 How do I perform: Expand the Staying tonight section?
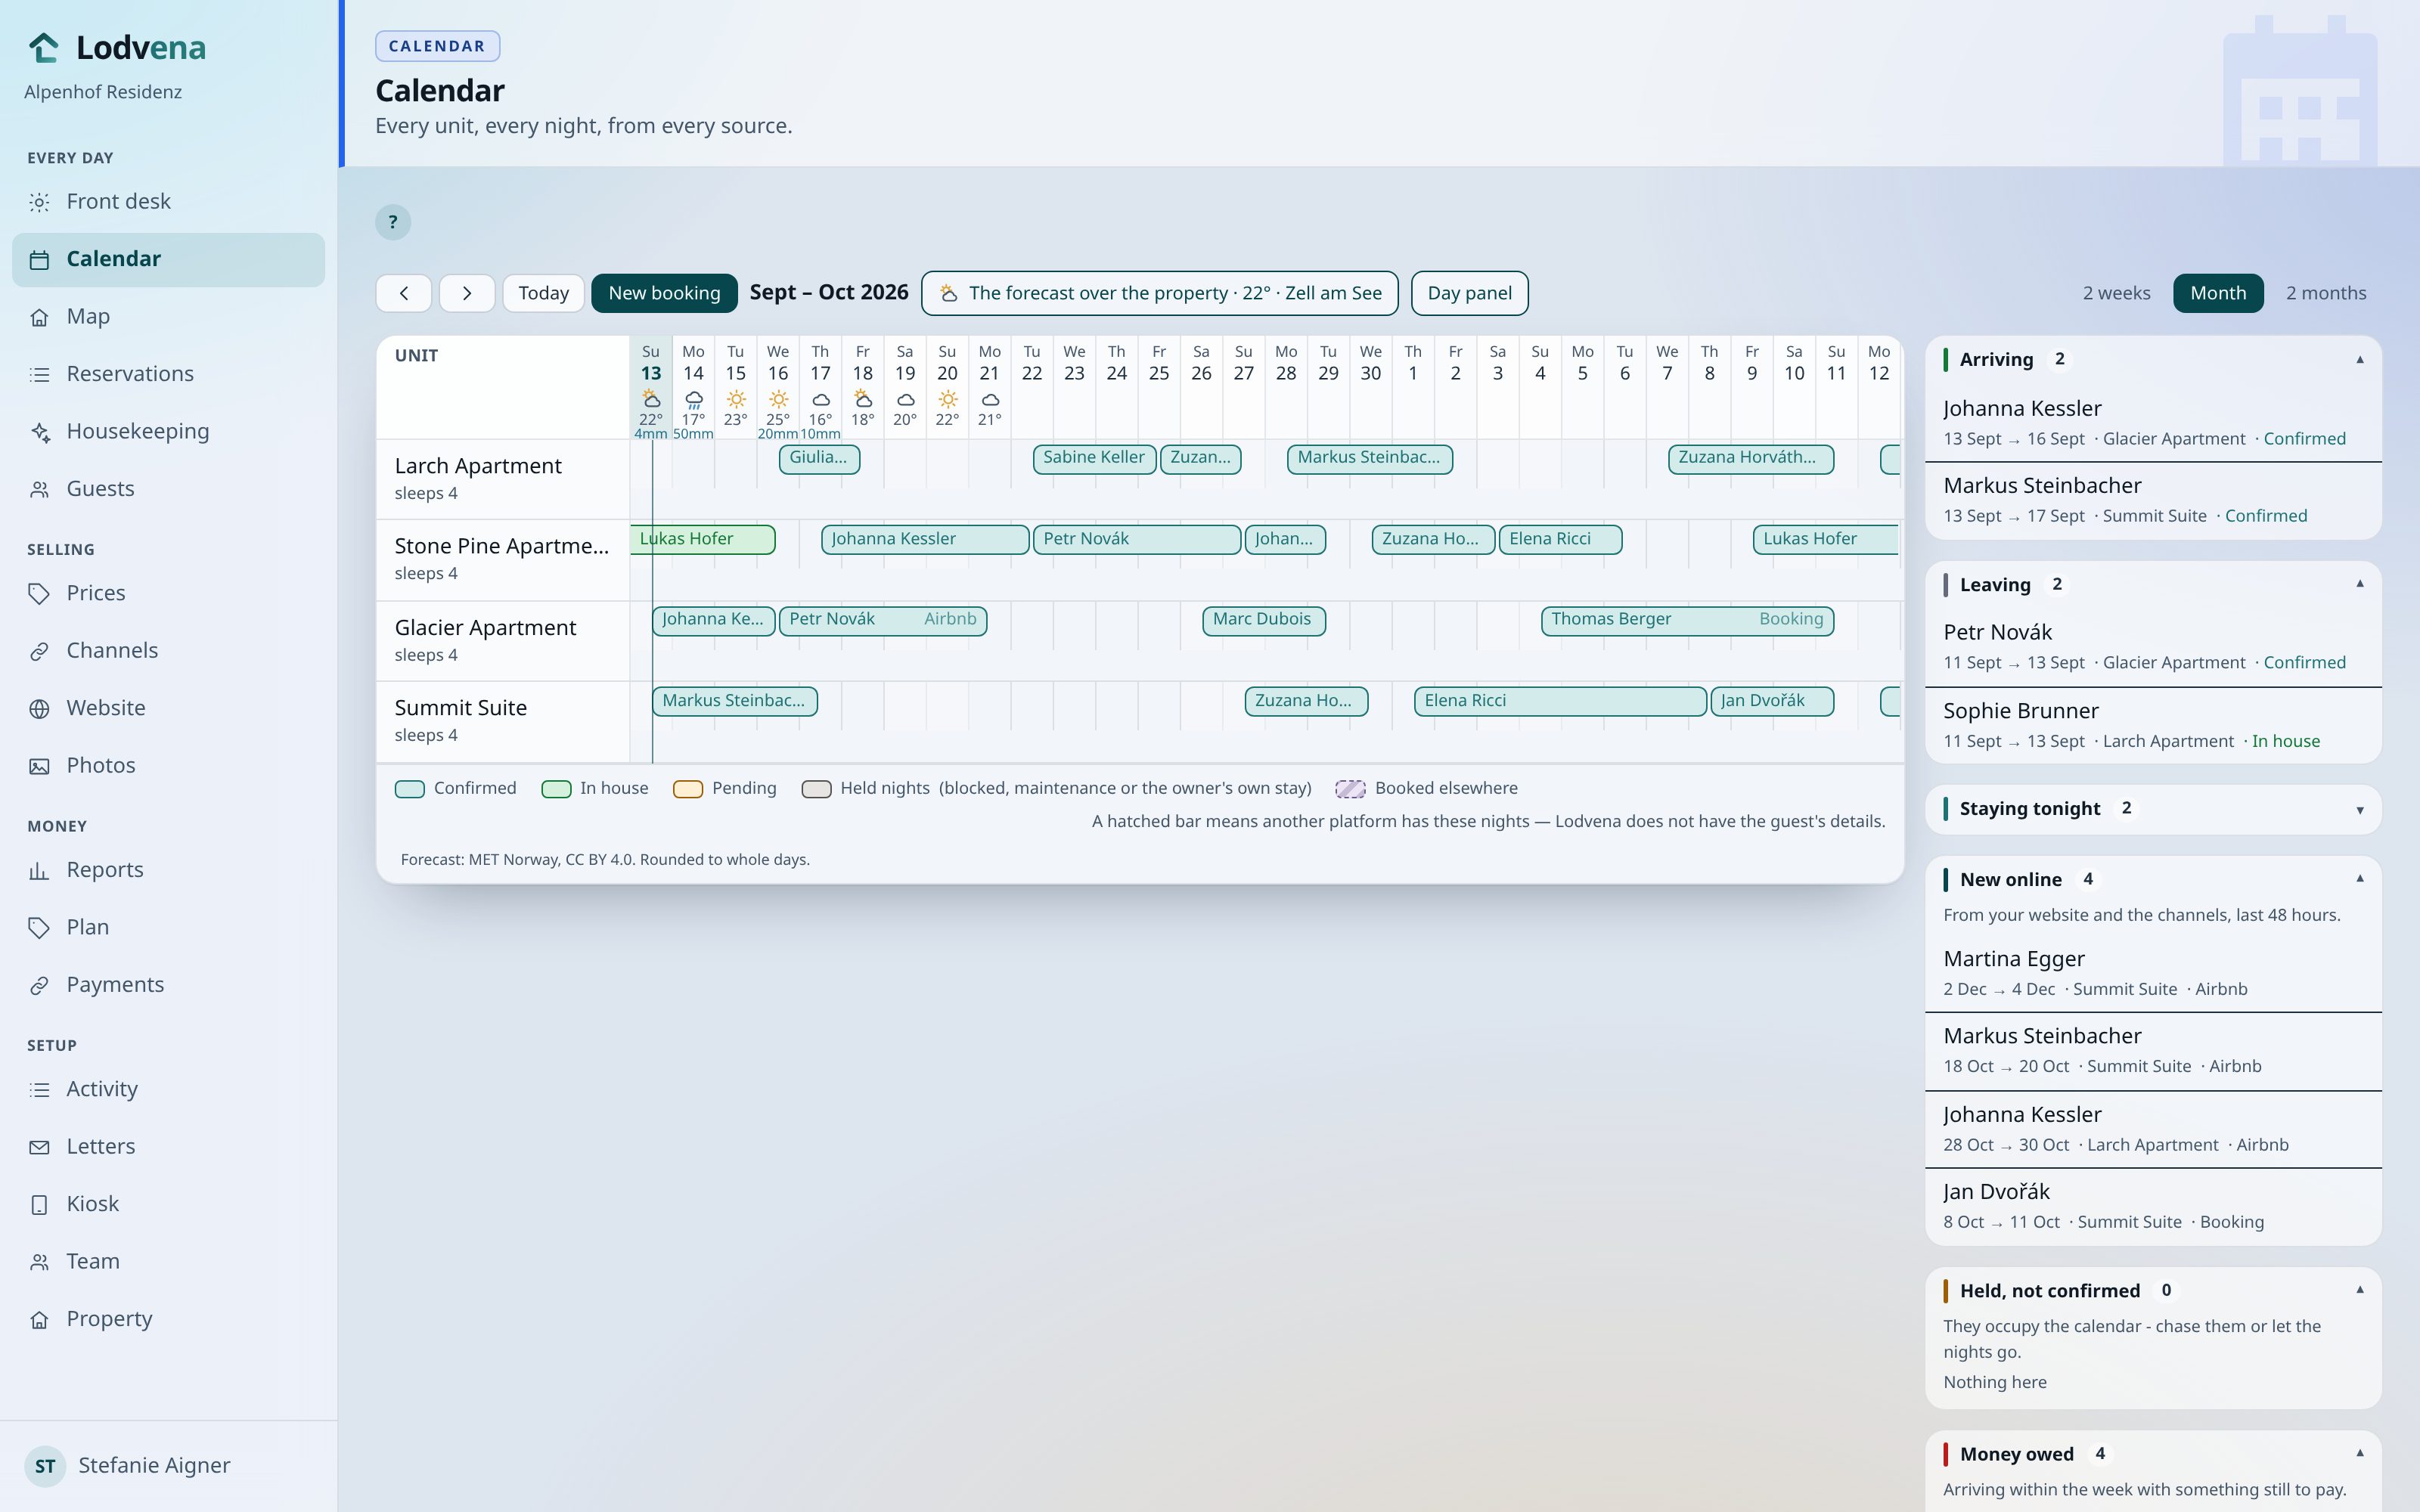coord(2360,809)
